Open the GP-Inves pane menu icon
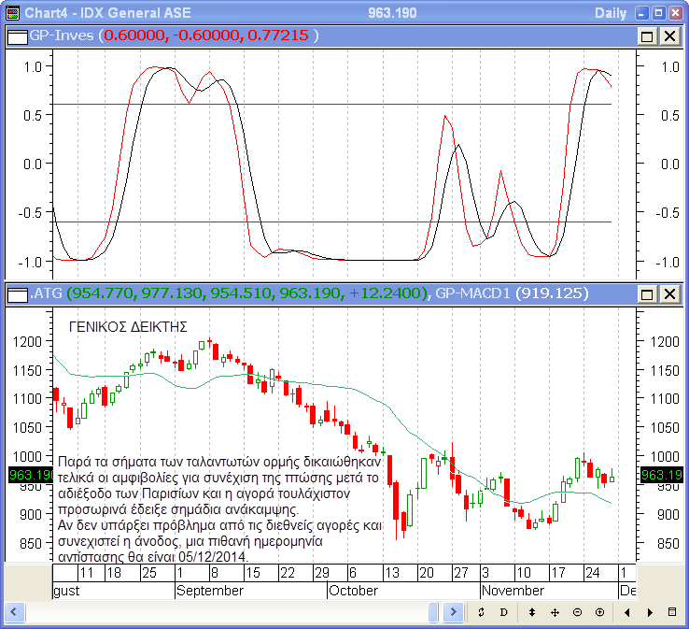The image size is (689, 629). (x=17, y=36)
